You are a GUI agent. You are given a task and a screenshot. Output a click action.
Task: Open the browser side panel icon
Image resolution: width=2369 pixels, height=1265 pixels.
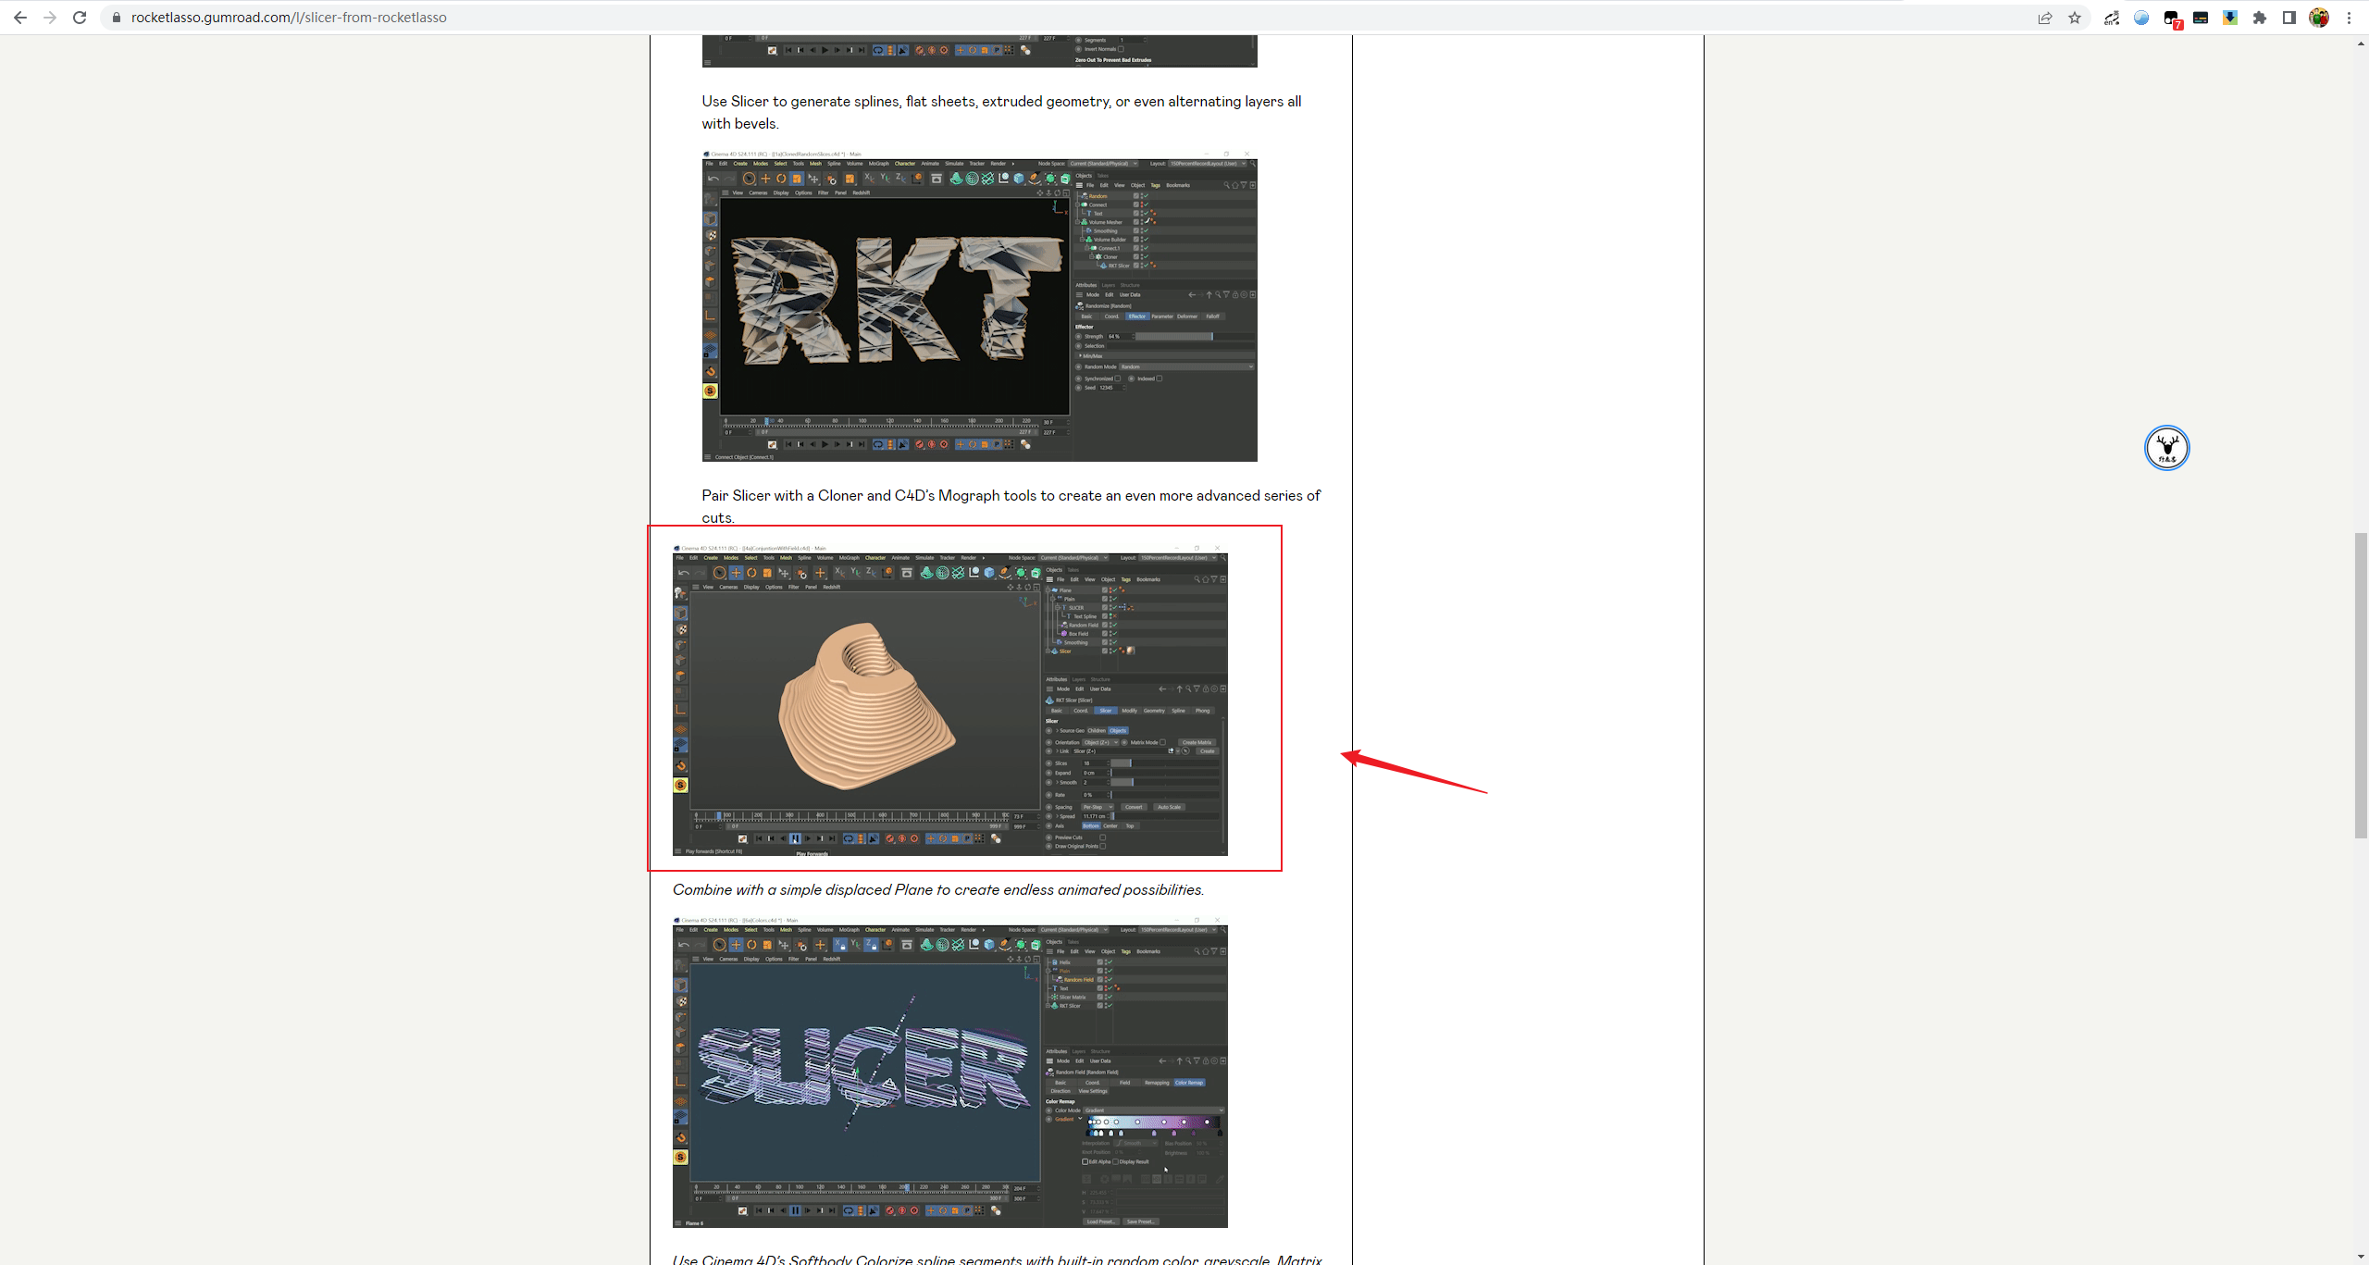[2289, 18]
